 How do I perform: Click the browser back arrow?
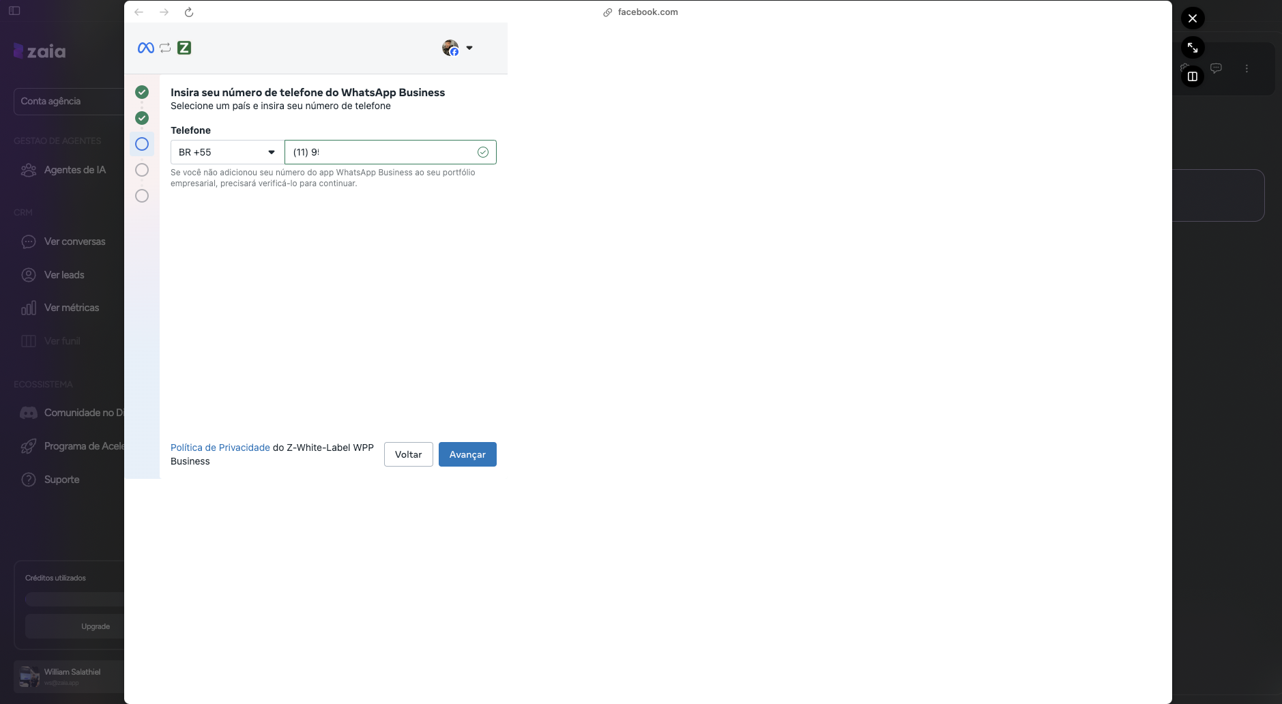(139, 12)
